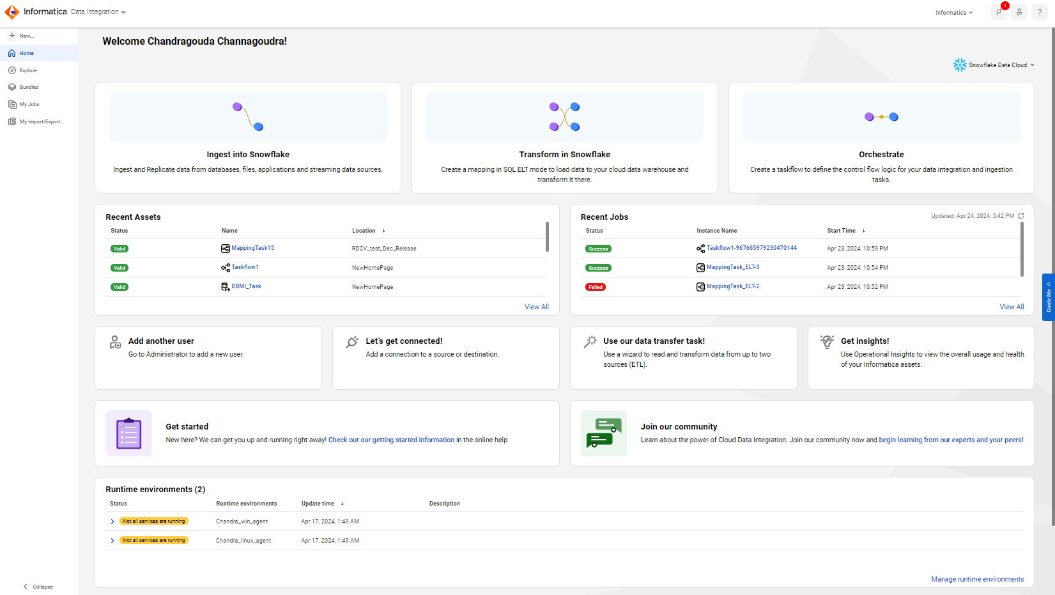This screenshot has width=1055, height=595.
Task: Open the Data Integration service switcher dropdown
Action: click(98, 12)
